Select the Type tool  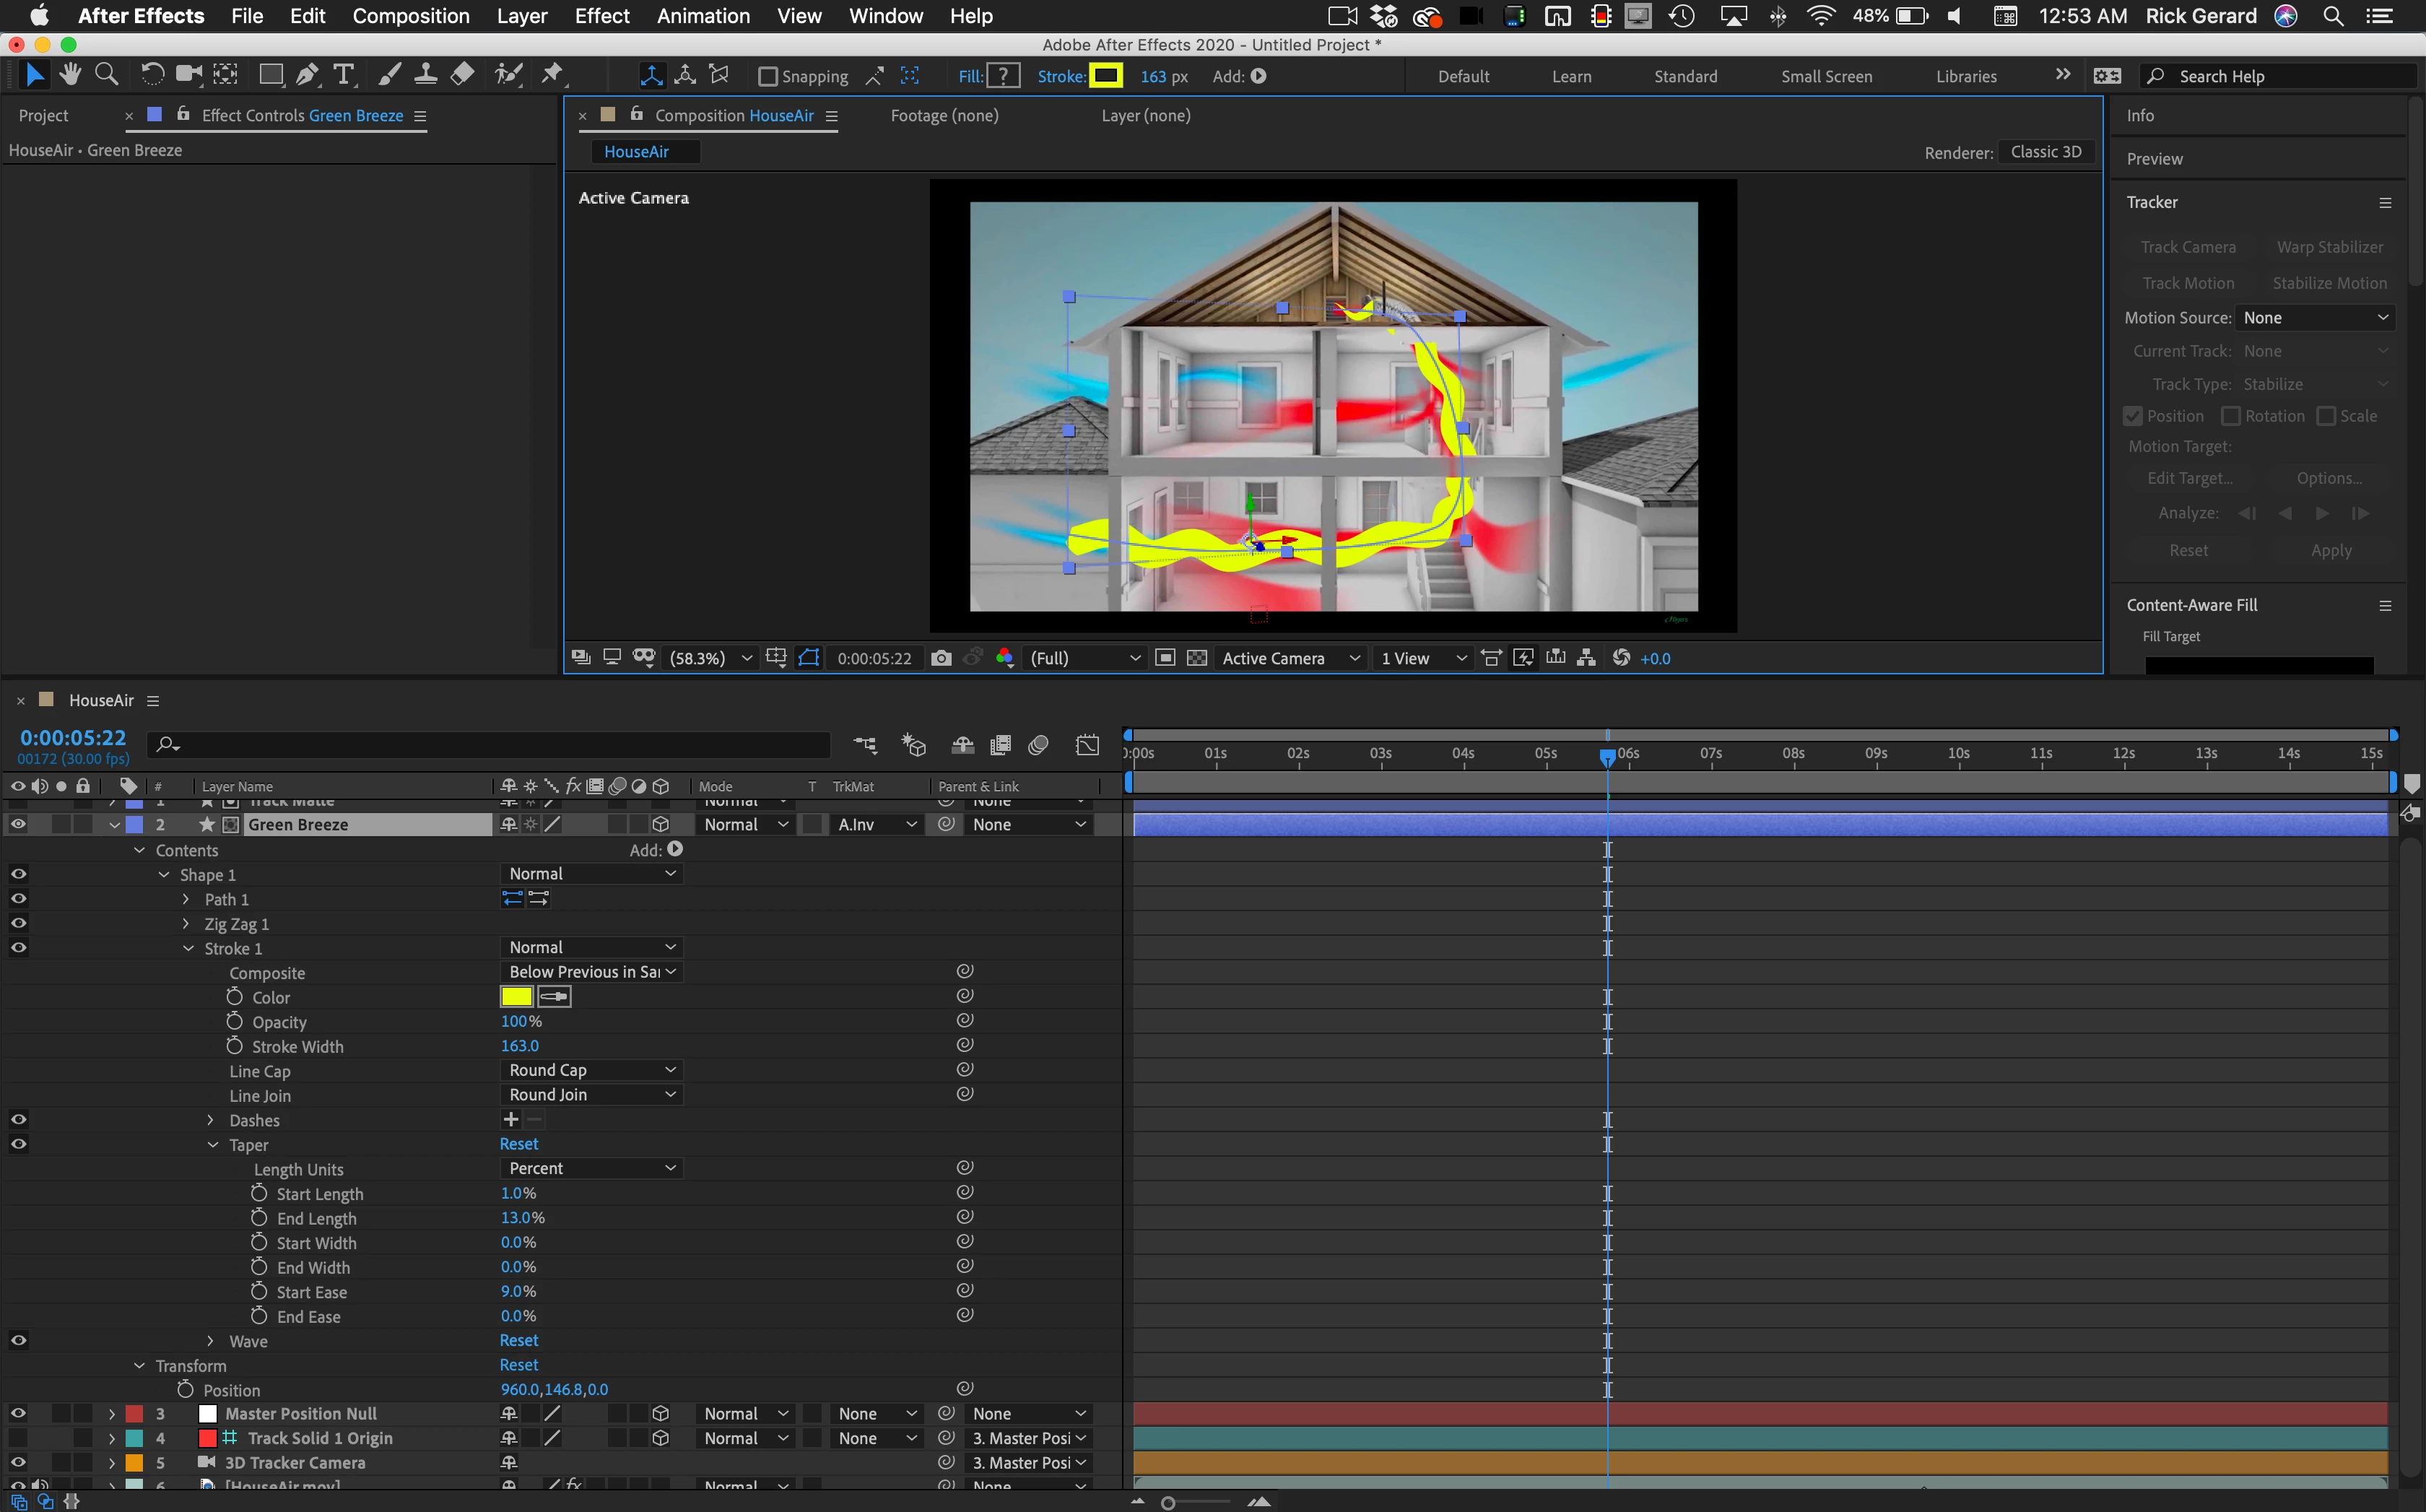pyautogui.click(x=343, y=75)
